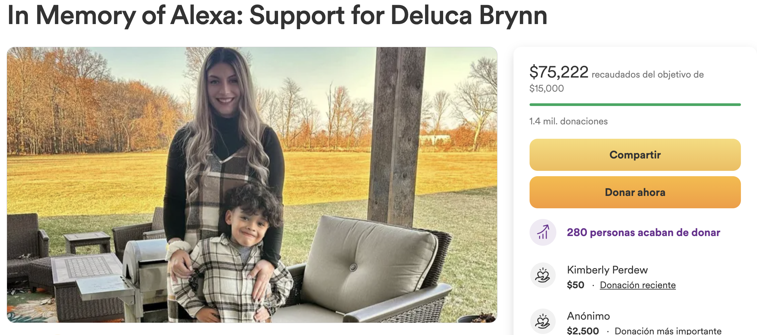Click the green fundraising progress bar
The image size is (757, 335).
click(635, 105)
